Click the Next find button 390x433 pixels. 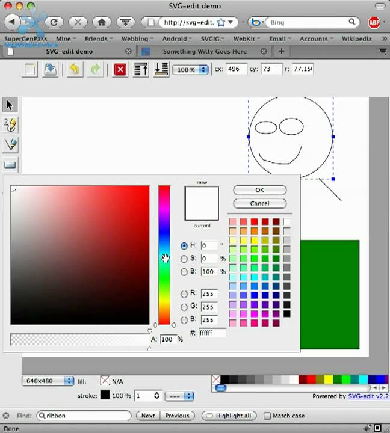pos(148,416)
